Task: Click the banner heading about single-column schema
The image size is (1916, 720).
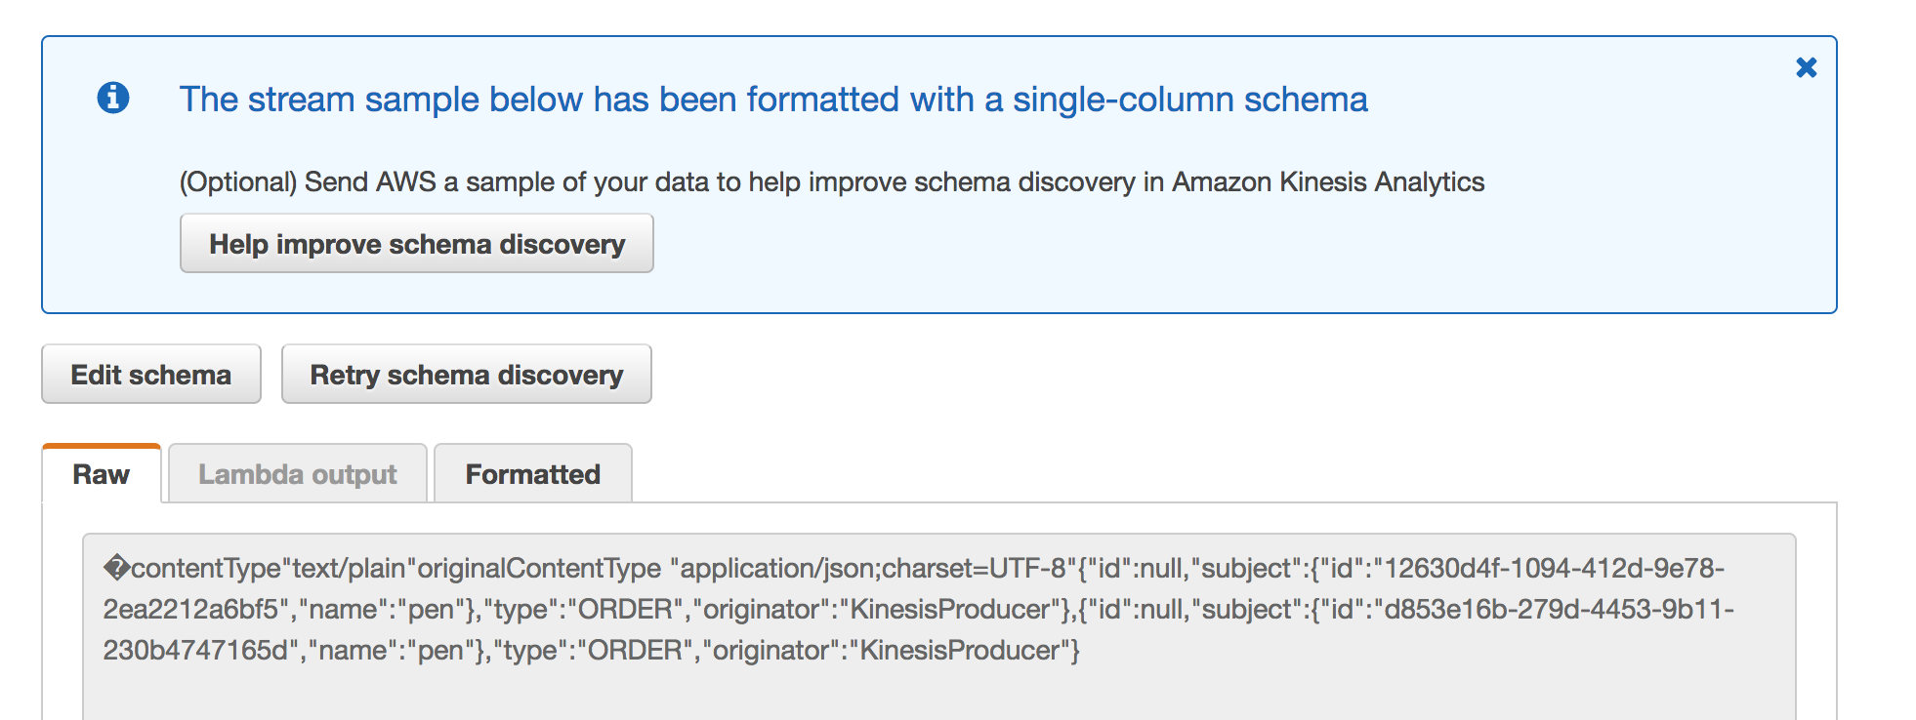Action: [x=772, y=100]
